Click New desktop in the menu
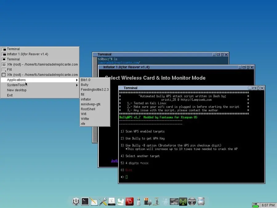This screenshot has height=208, width=277. (x=17, y=90)
